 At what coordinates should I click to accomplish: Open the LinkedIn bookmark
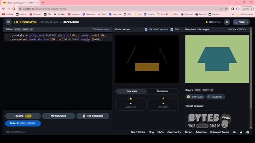(149, 14)
